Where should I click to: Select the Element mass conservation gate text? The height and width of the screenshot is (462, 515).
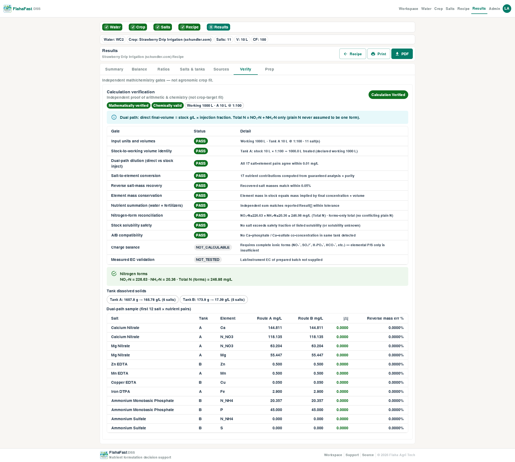click(136, 195)
